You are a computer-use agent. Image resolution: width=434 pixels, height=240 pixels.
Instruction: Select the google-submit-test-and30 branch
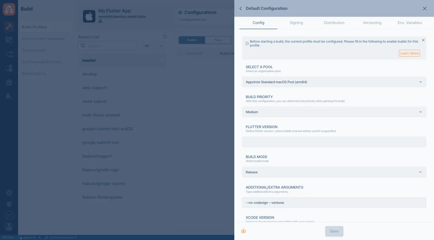pyautogui.click(x=122, y=129)
